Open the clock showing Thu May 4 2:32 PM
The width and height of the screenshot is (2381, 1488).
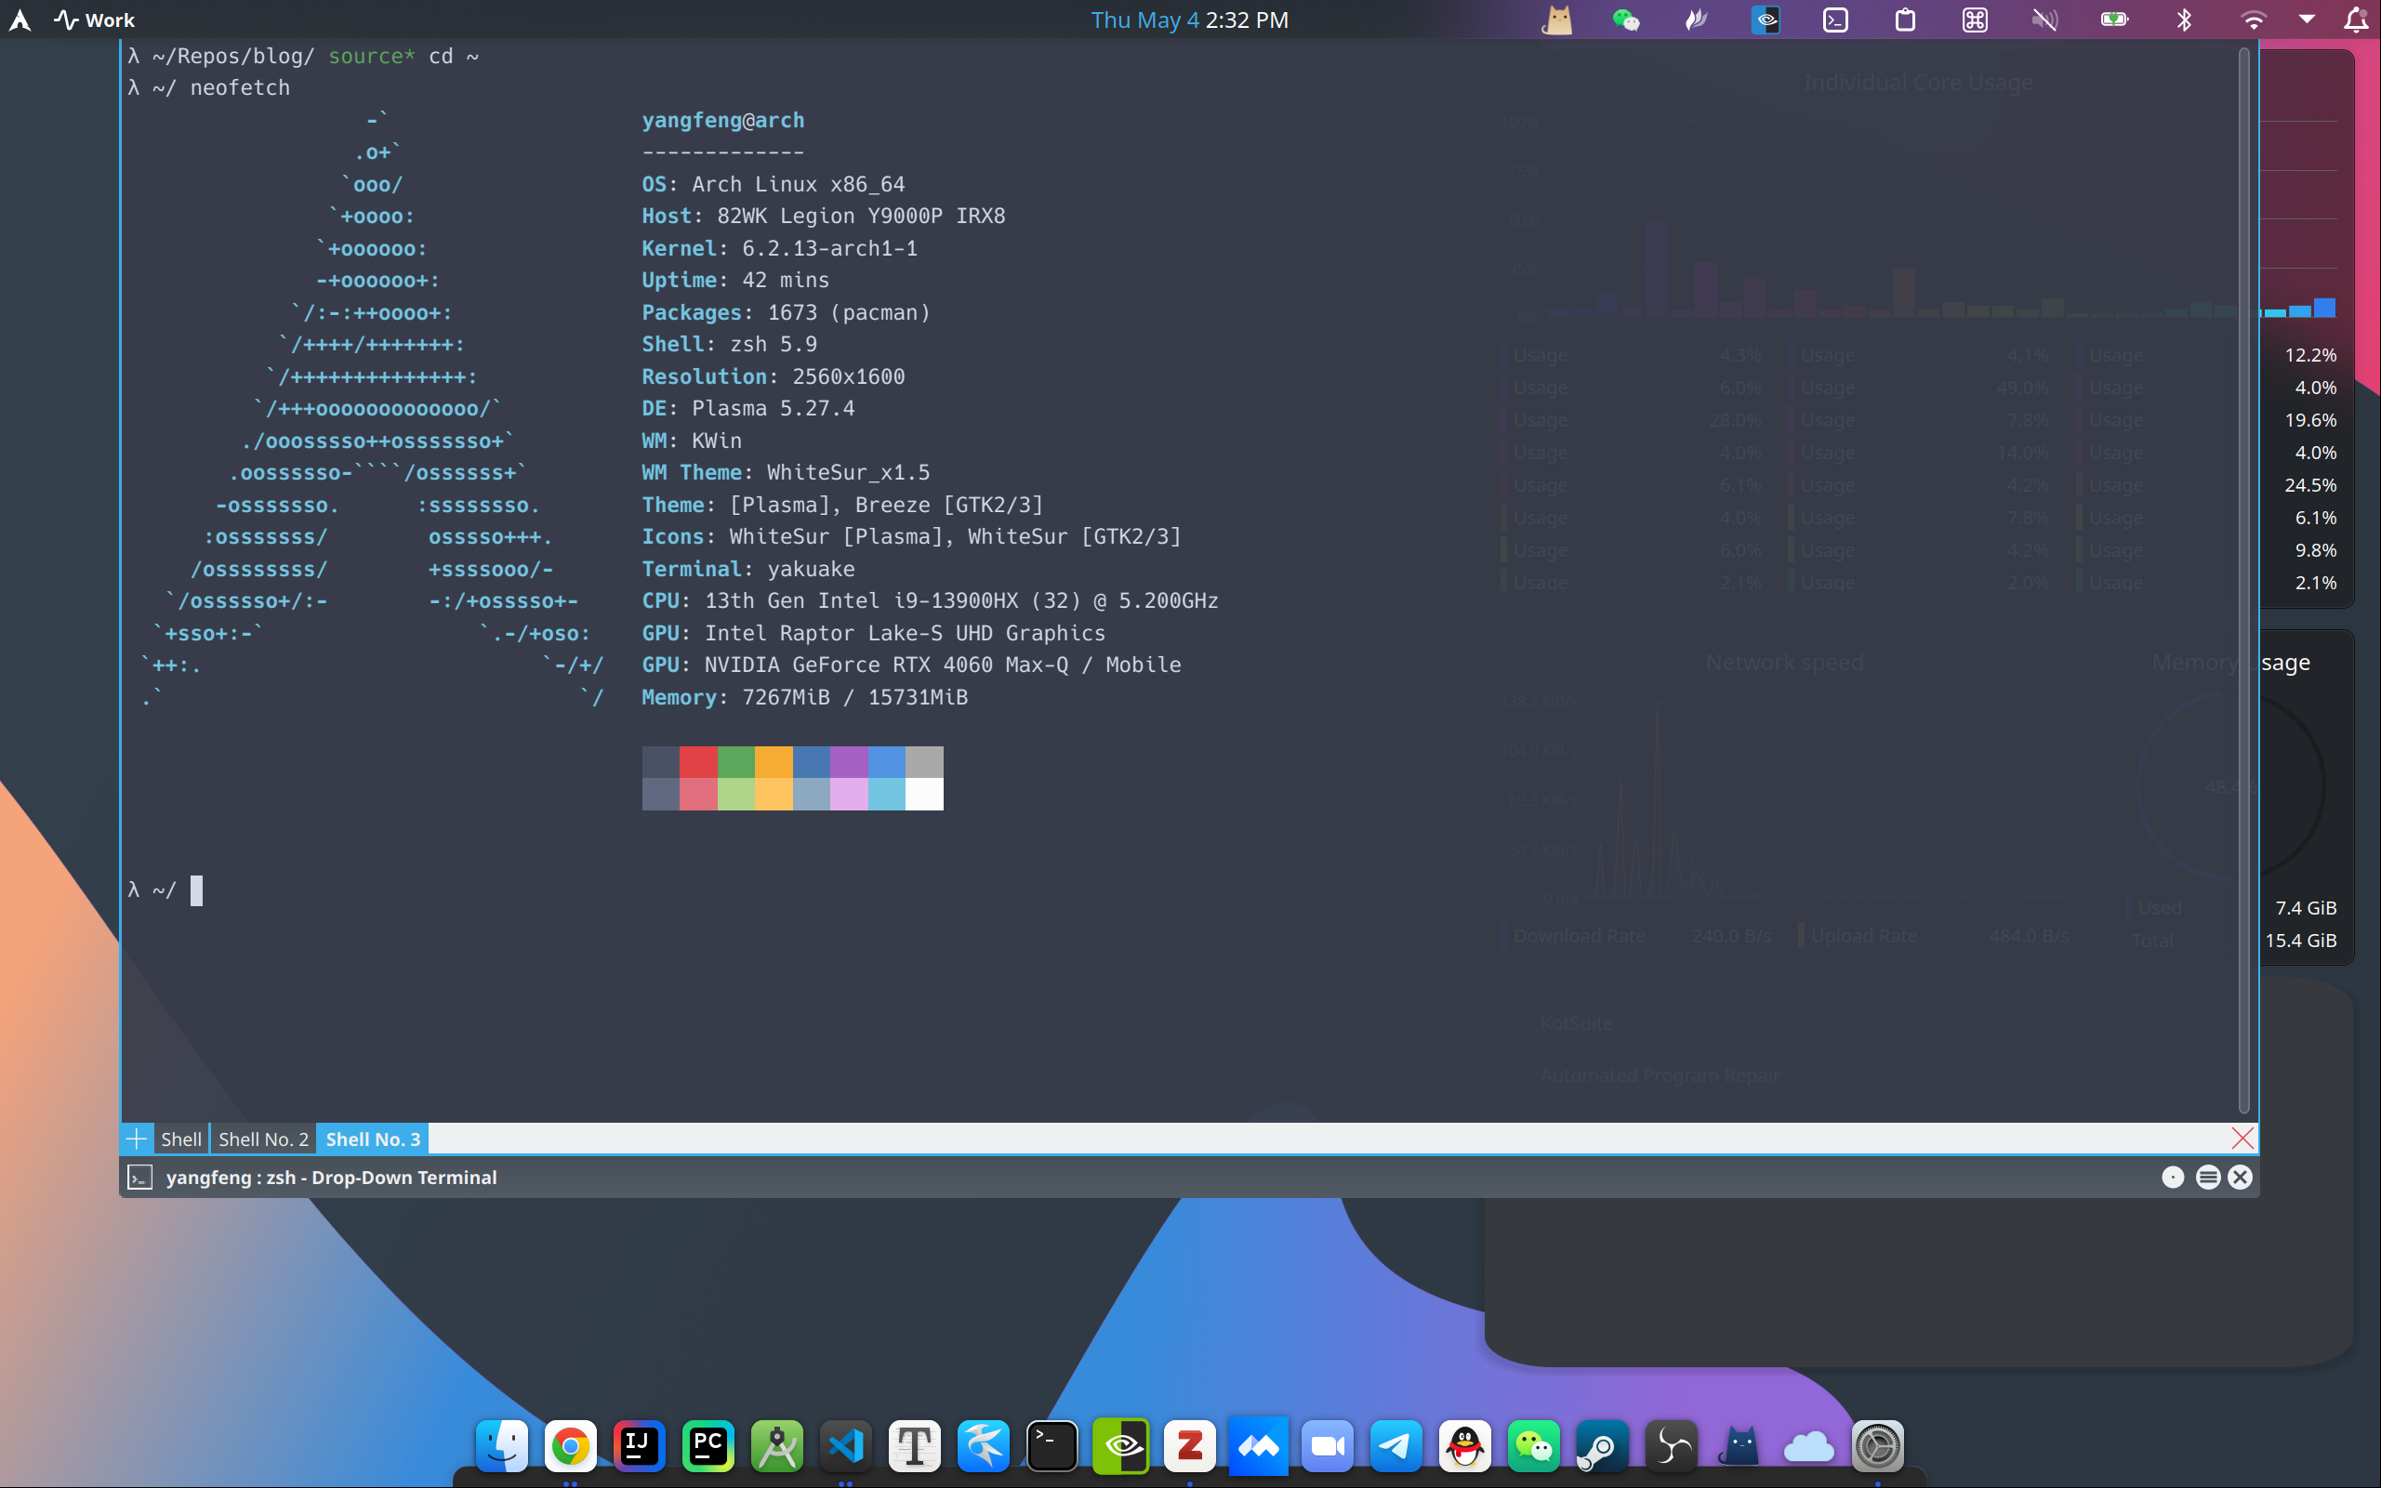point(1189,20)
